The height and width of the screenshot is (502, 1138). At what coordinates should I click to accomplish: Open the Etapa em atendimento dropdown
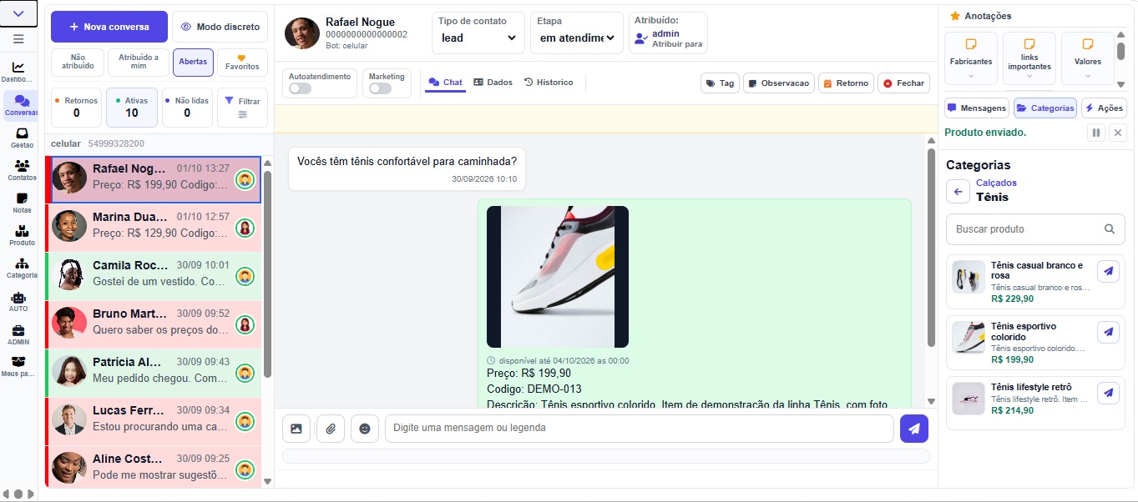pos(576,38)
